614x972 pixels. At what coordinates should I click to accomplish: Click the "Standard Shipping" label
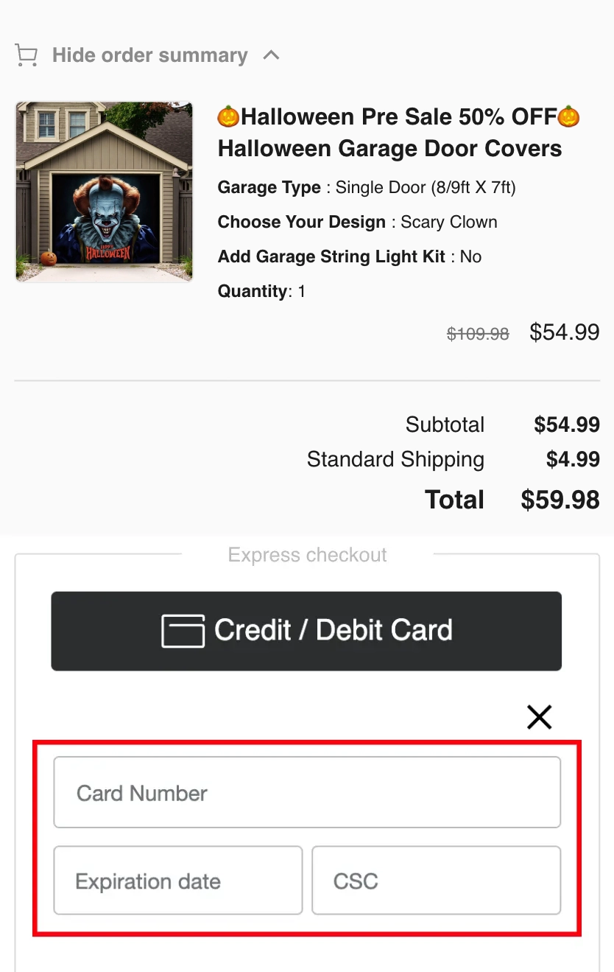[395, 460]
